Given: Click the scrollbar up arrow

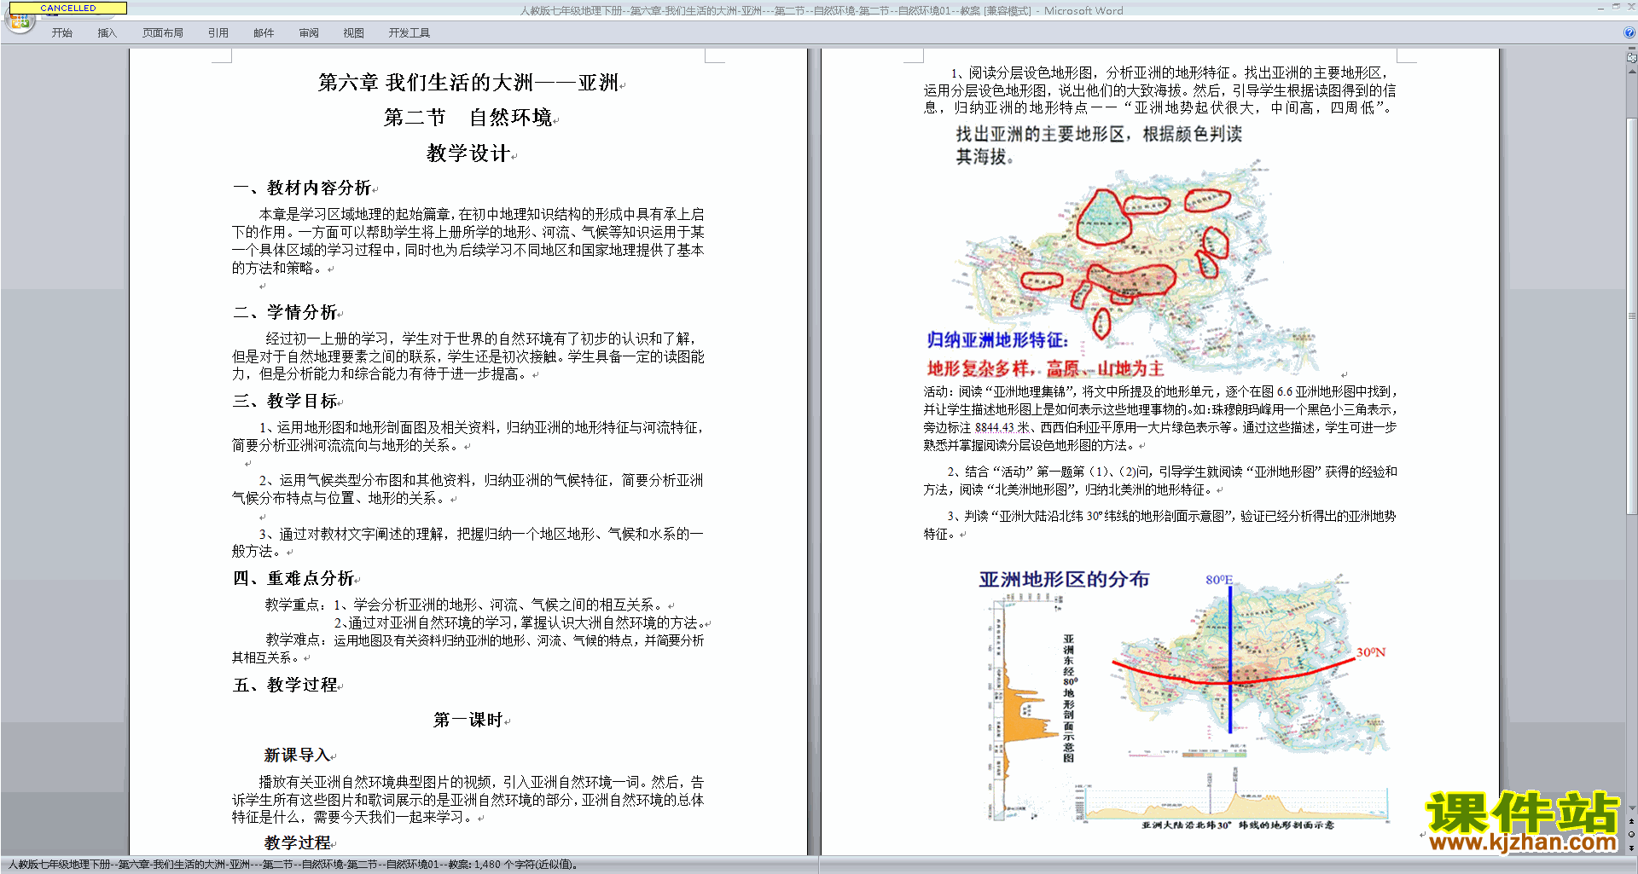Looking at the screenshot, I should coord(1632,72).
